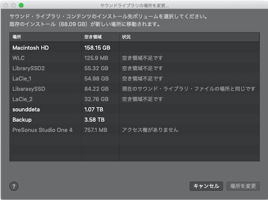The height and width of the screenshot is (200, 268).
Task: Click the LaCie_1 空き領域不足です status
Action: click(x=142, y=79)
